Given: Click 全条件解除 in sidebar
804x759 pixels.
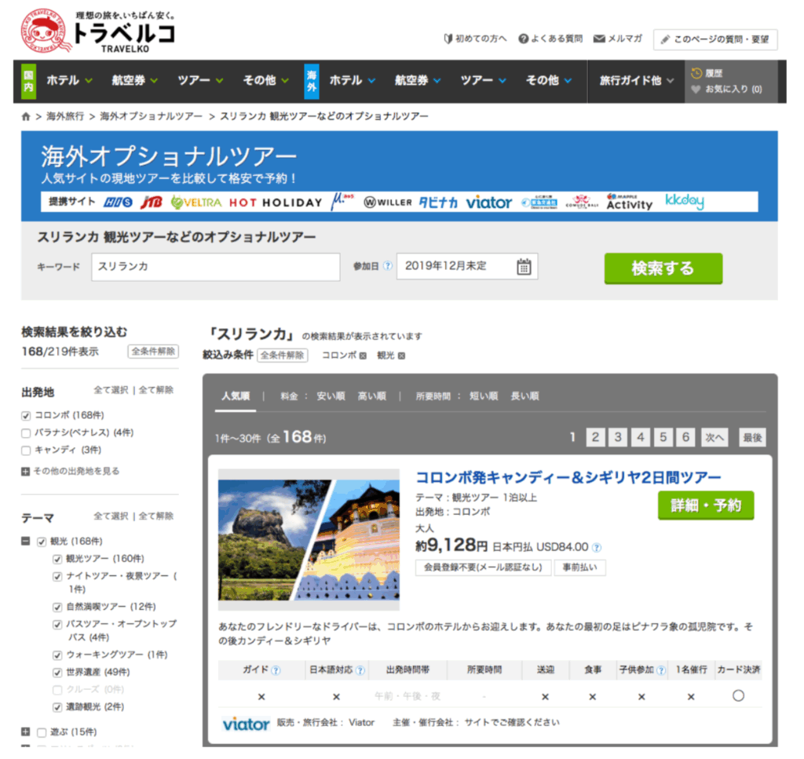Looking at the screenshot, I should pos(153,352).
